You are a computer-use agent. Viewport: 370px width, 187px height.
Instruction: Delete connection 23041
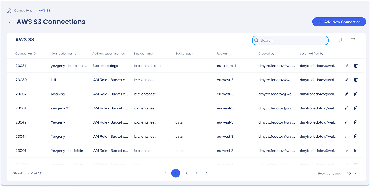356,136
